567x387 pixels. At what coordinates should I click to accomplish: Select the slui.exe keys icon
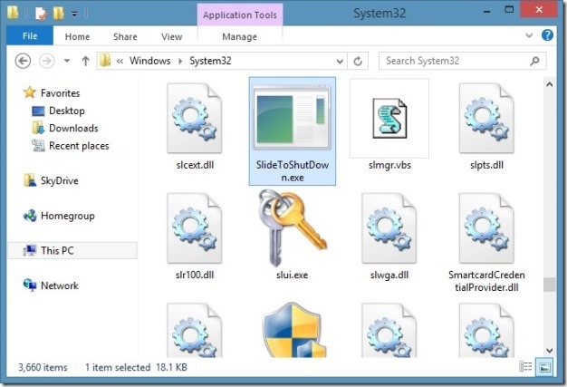point(292,228)
